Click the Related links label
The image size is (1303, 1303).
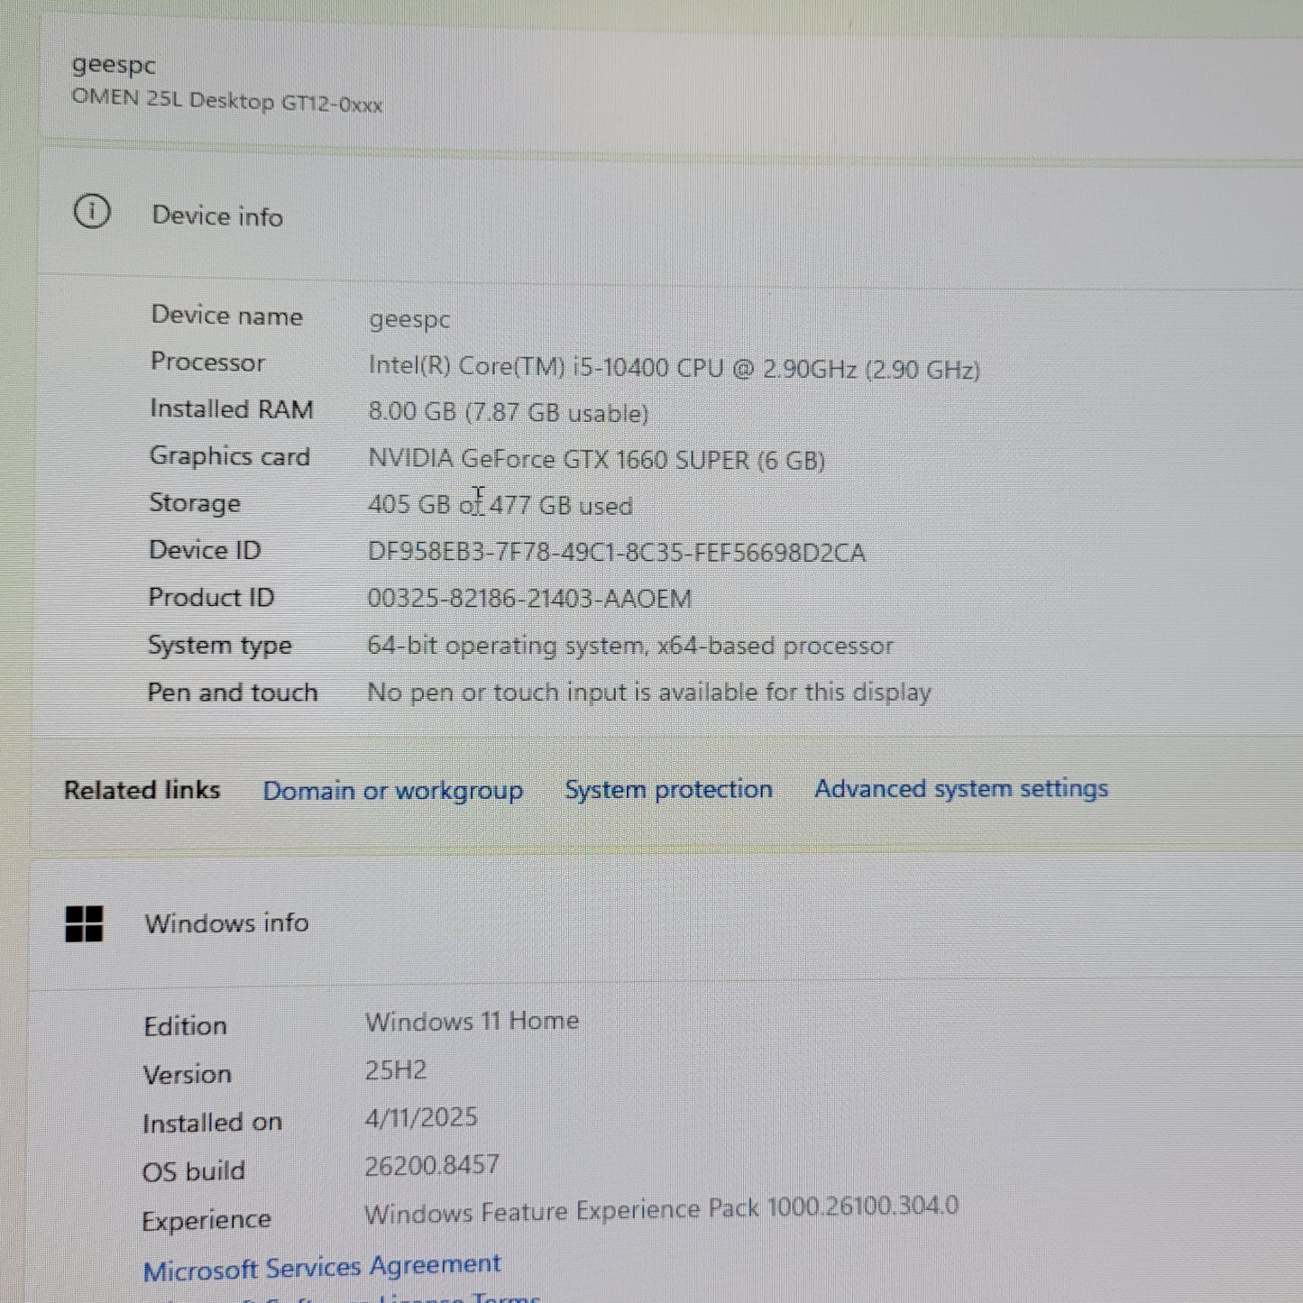pos(142,790)
